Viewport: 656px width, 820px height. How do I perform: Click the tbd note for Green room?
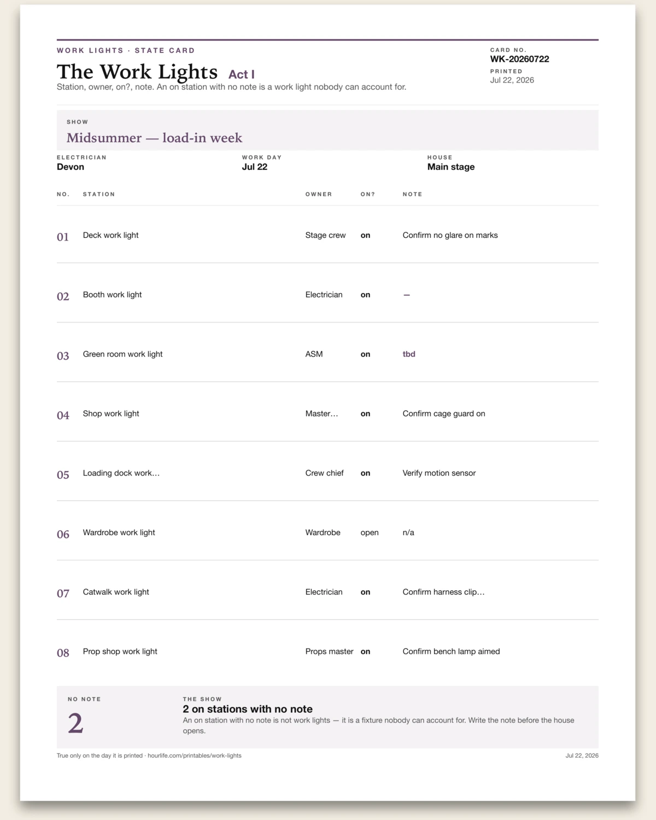coord(409,354)
